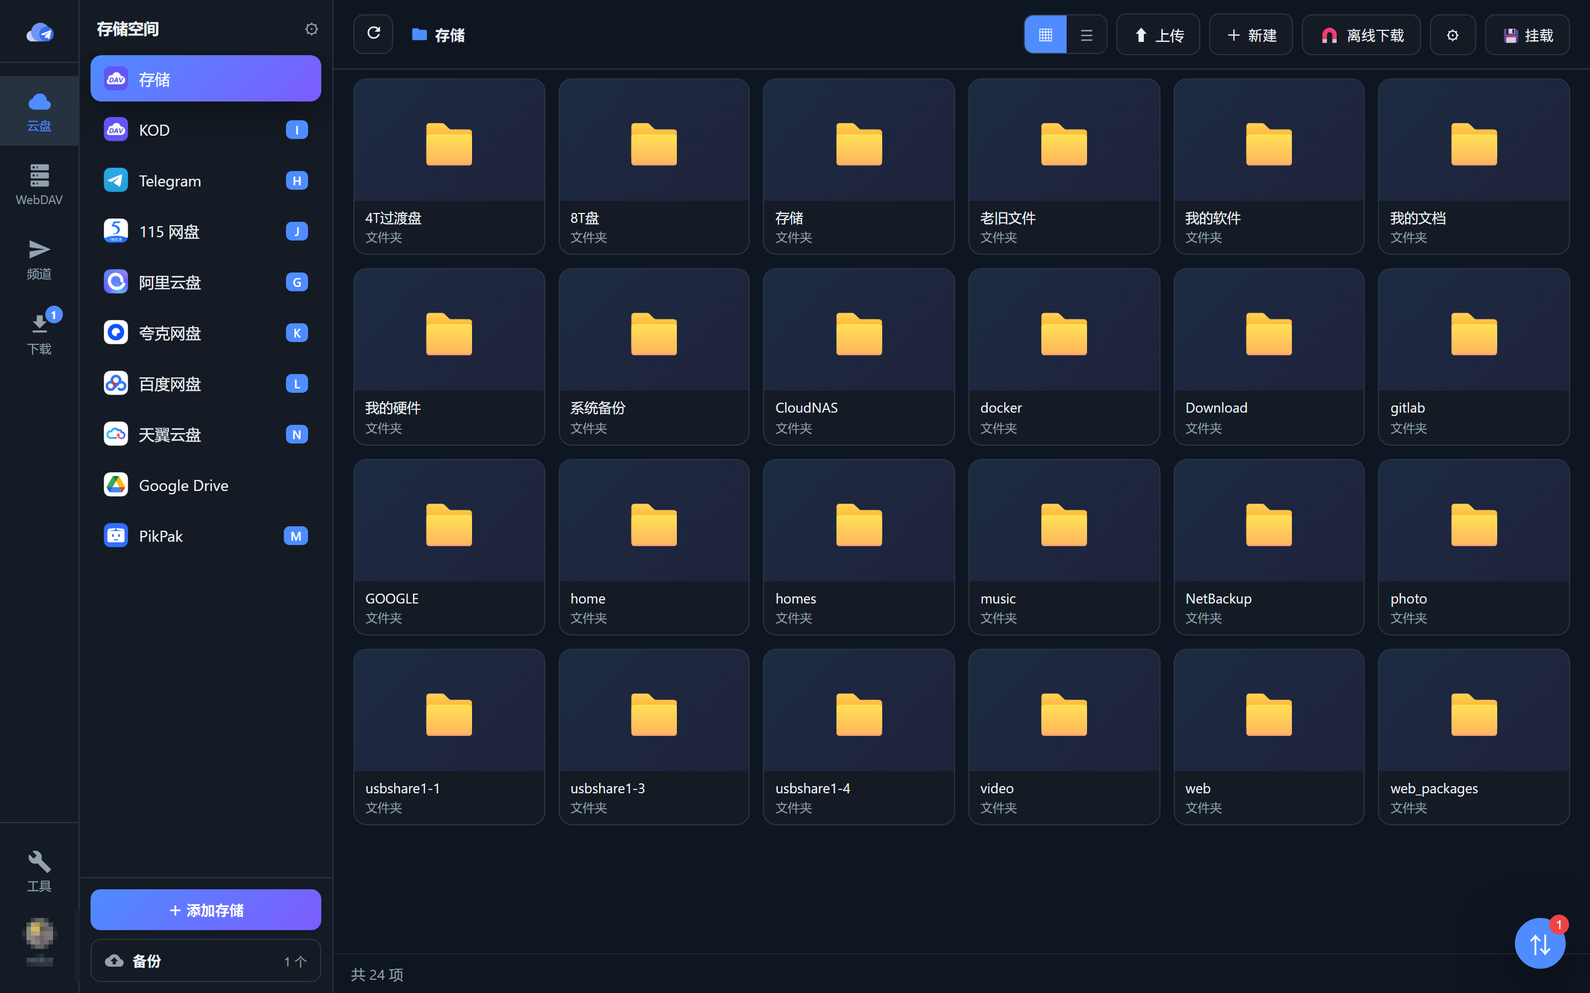Click the L badge beside 百度网盘
The image size is (1590, 993).
pyautogui.click(x=297, y=383)
